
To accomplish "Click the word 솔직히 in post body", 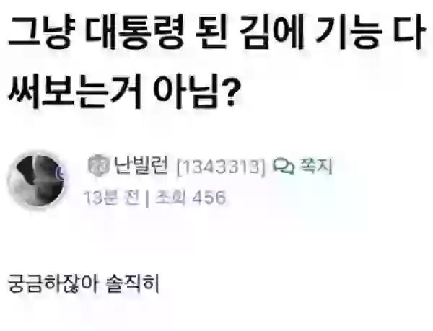I will pos(133,283).
